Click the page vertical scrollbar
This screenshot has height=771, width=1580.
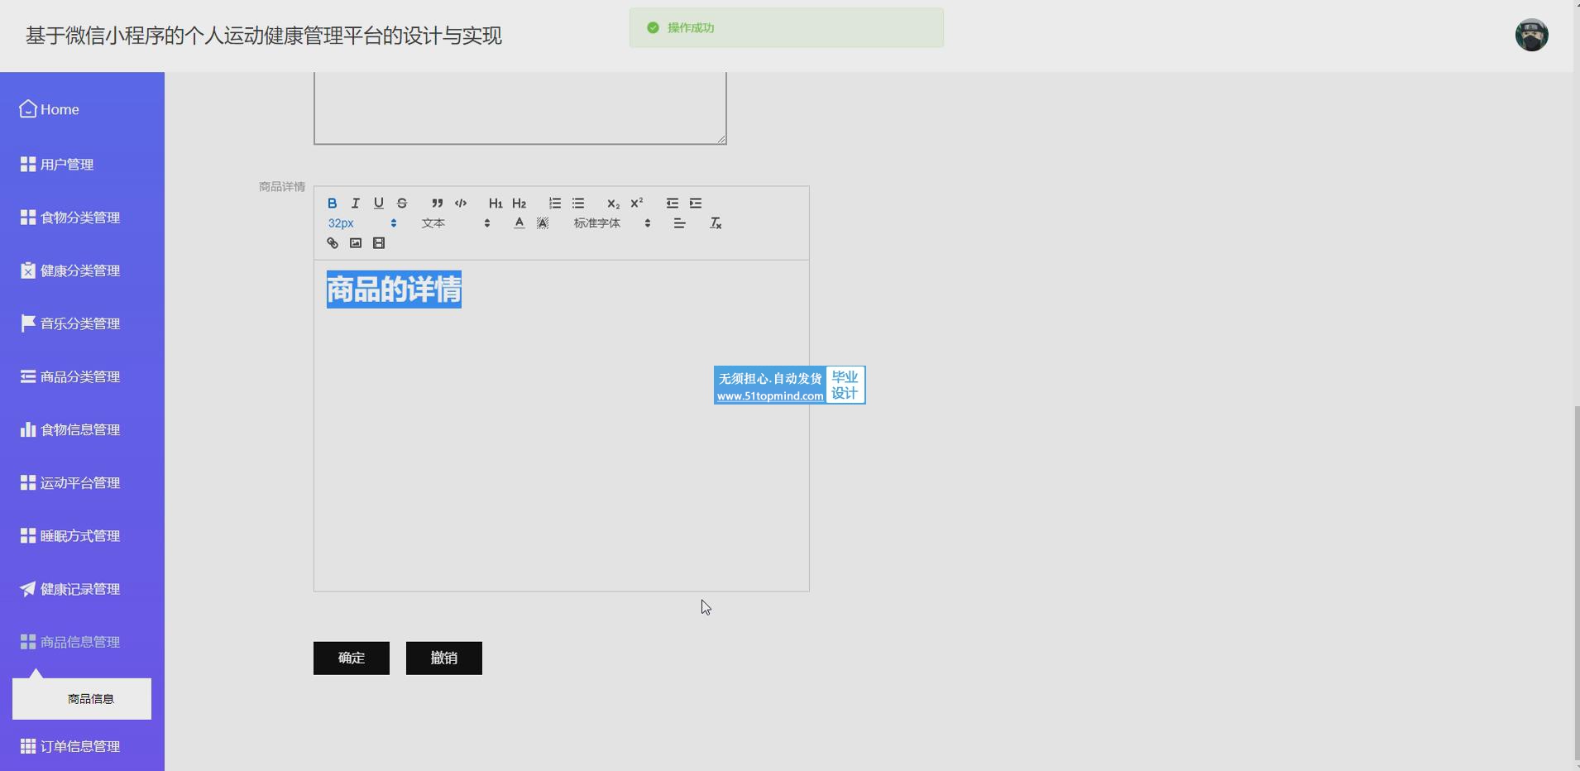click(x=1576, y=583)
